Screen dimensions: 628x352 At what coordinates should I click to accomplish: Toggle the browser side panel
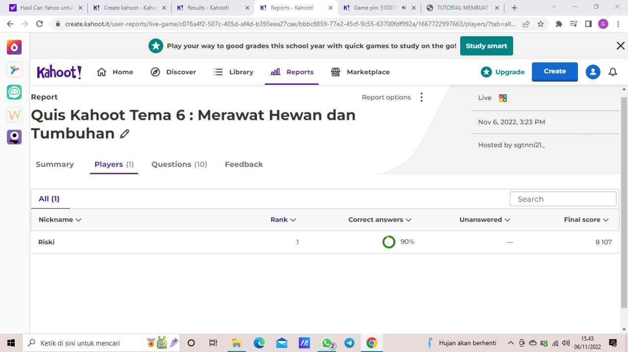click(x=588, y=24)
